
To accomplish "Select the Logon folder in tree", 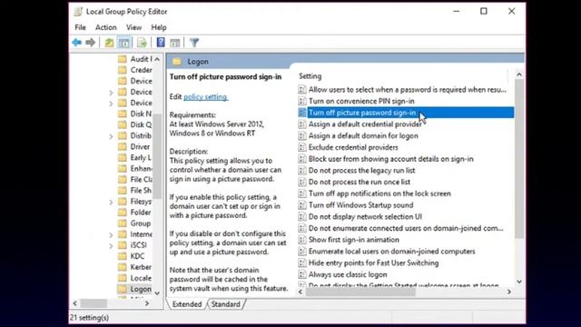I will pos(141,289).
